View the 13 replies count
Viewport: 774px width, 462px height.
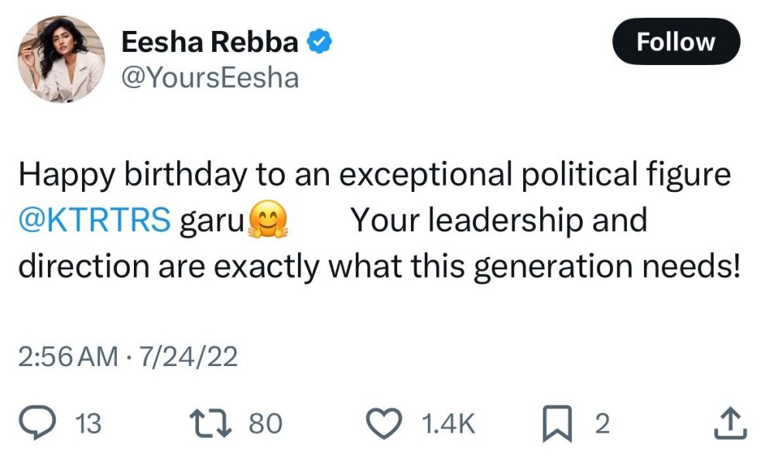click(x=91, y=423)
